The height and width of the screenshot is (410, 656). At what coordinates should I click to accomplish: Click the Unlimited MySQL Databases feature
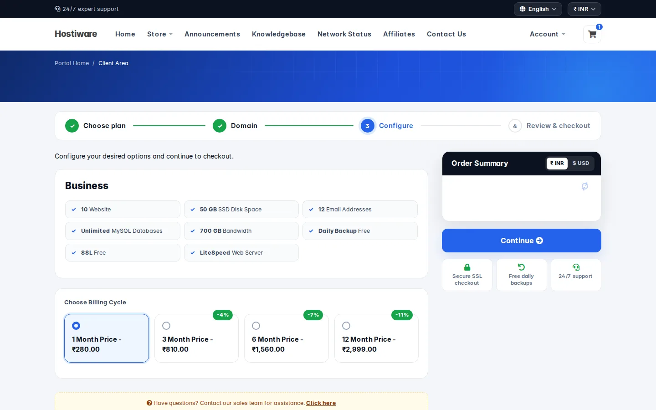coord(123,231)
